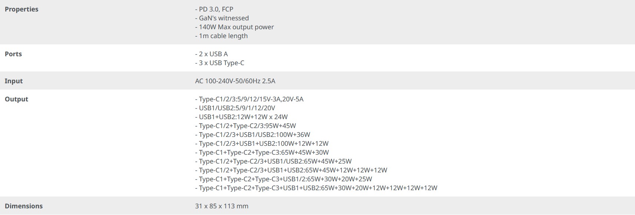Click the Input row label
Screen dimensions: 635x215
click(x=14, y=81)
